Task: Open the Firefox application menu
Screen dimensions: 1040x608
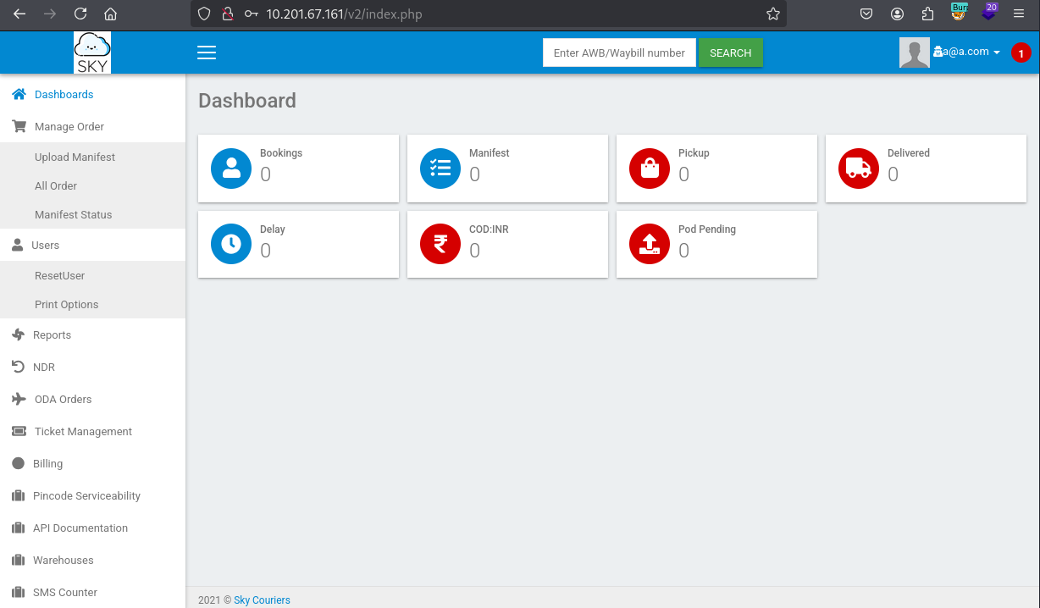Action: [1019, 14]
